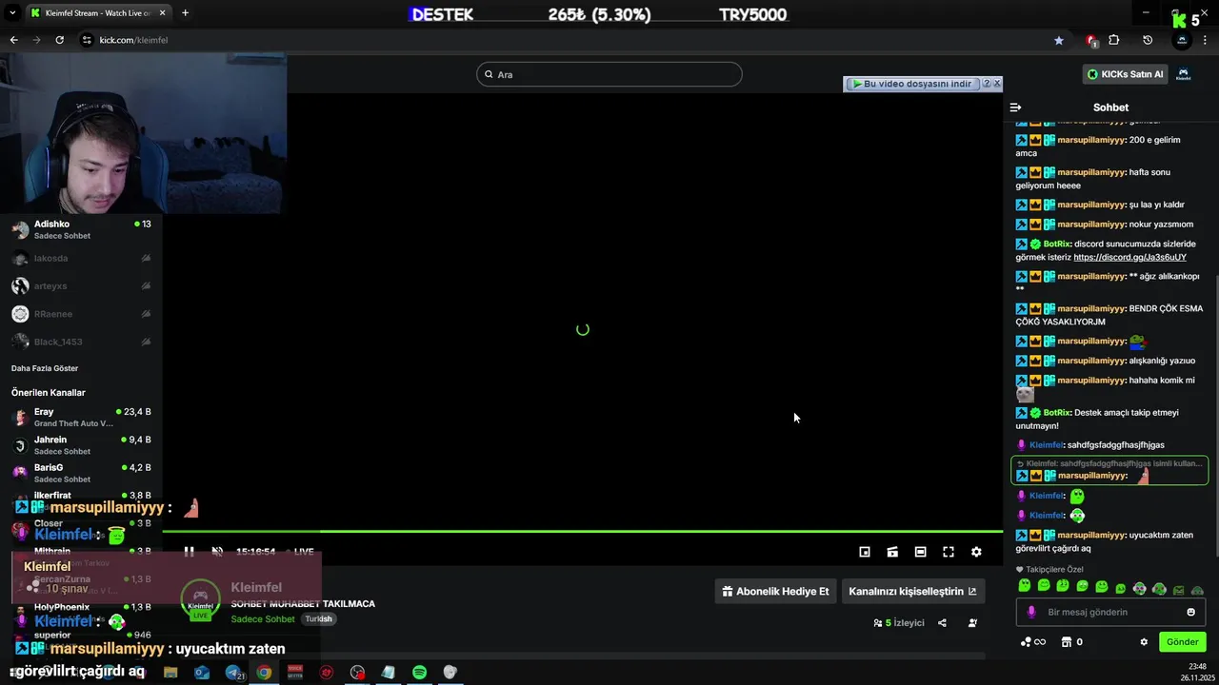
Task: Open Telegram from the taskbar
Action: (233, 673)
